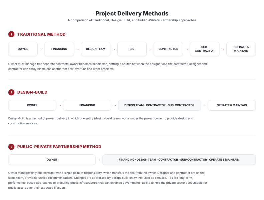Select the Financing box in Traditional Method
Viewport: 264px width, 200px height.
59,49
